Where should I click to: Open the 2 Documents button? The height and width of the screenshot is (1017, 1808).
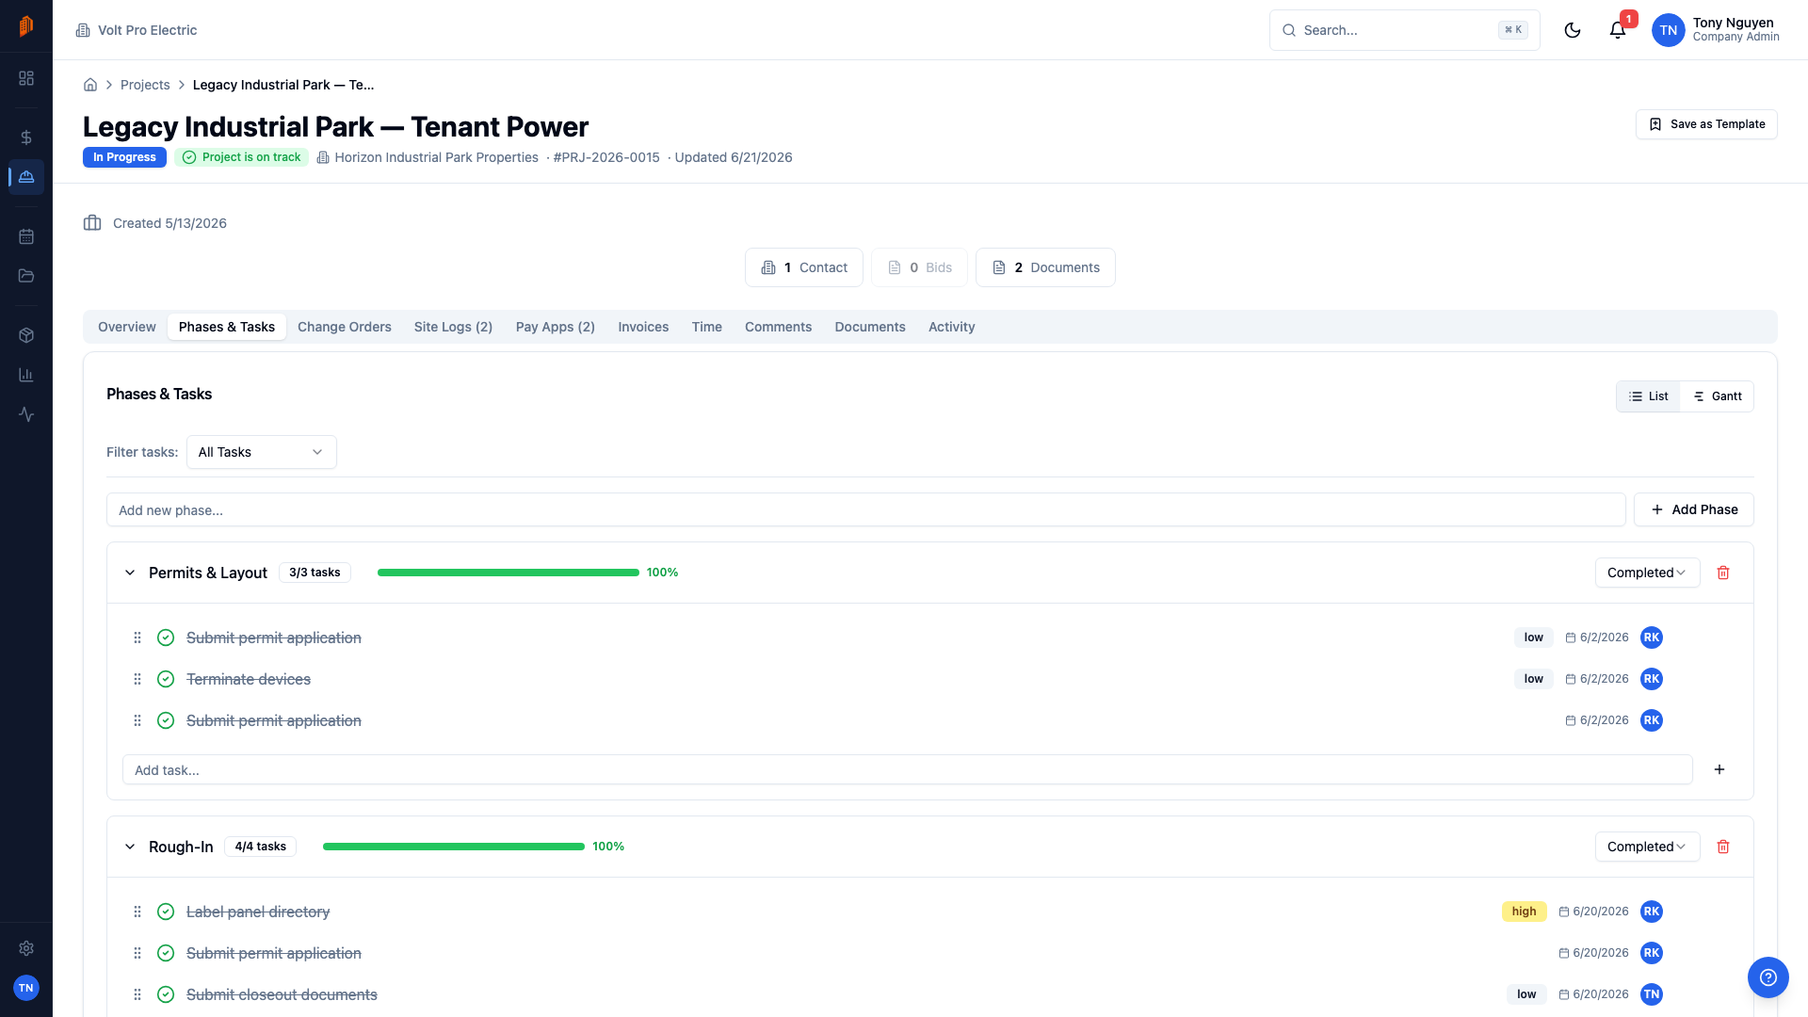pyautogui.click(x=1045, y=267)
